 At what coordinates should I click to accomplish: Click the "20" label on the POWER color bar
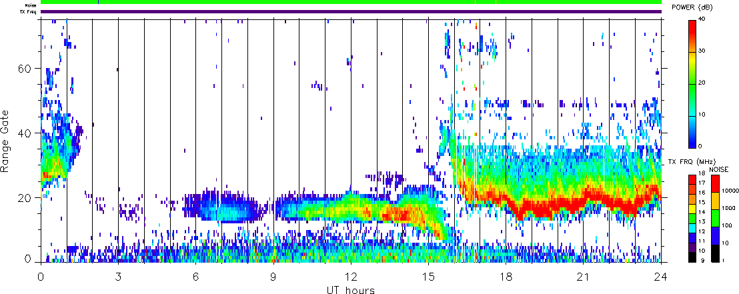tap(702, 83)
